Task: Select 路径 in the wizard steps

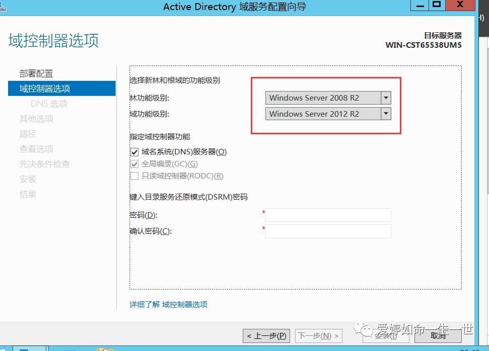Action: [28, 134]
